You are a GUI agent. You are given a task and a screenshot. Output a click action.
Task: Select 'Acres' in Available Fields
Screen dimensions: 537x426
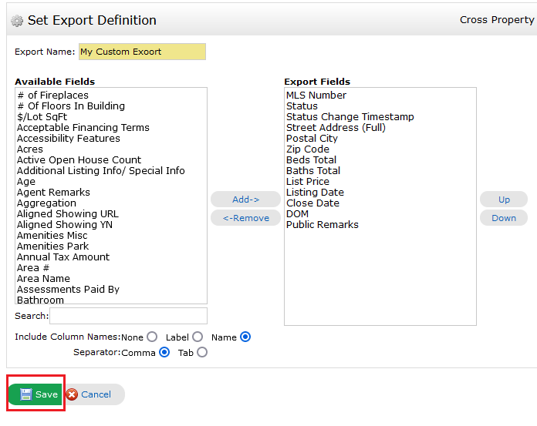[x=111, y=149]
